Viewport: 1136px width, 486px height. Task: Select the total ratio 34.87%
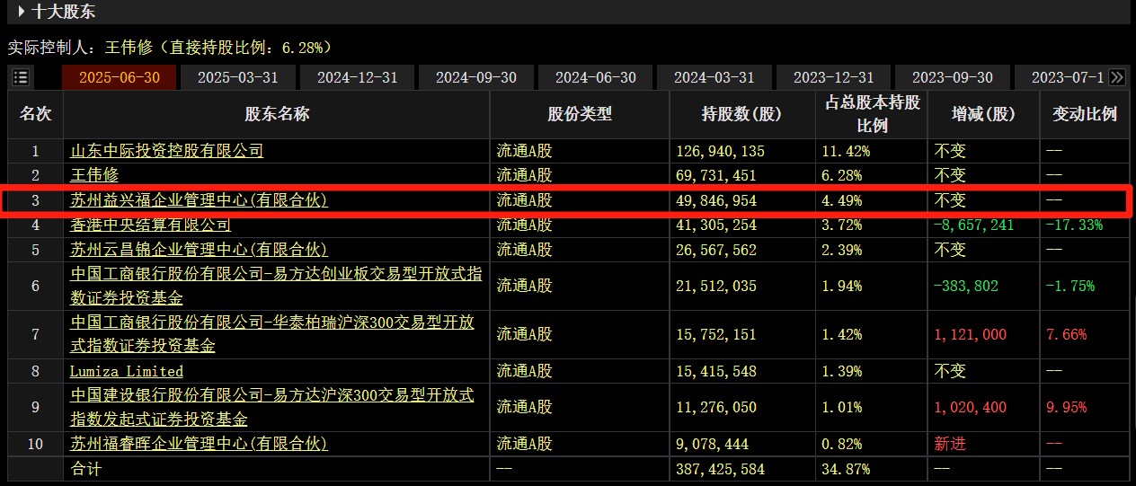pyautogui.click(x=846, y=469)
